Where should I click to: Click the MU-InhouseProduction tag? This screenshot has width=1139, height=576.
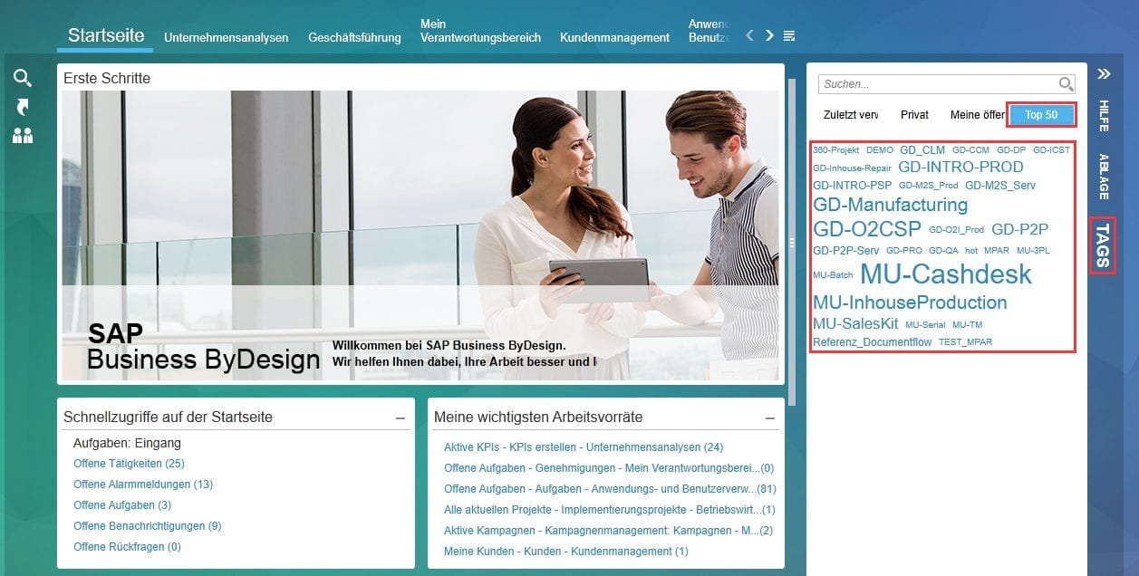(910, 302)
